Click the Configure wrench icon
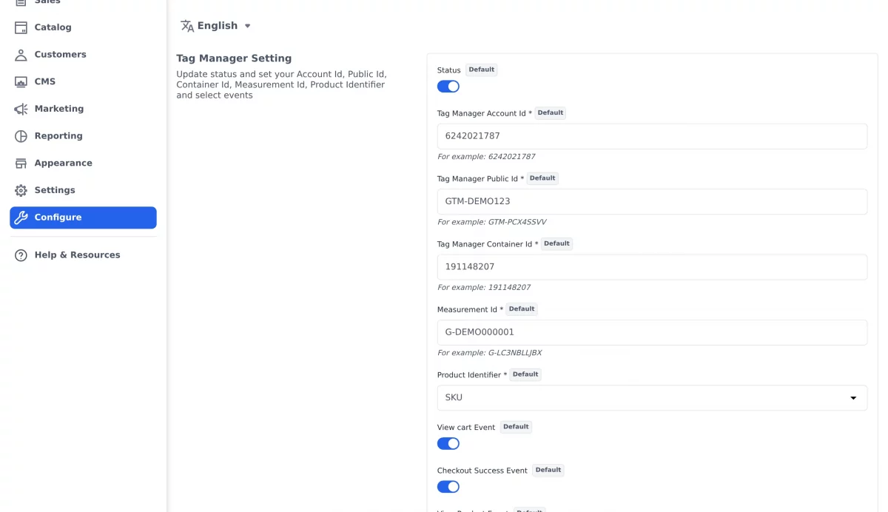 pos(21,218)
